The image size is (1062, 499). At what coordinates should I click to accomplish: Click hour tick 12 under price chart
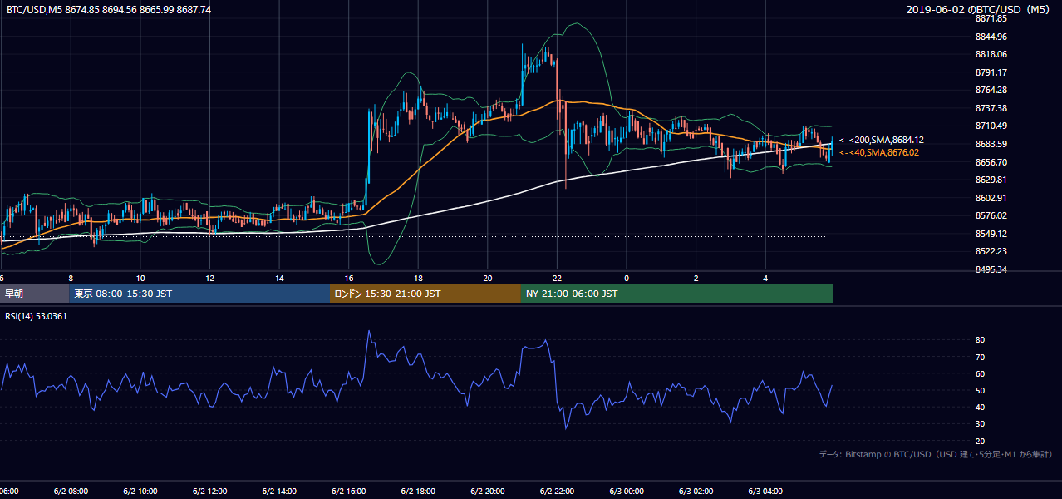tap(209, 278)
